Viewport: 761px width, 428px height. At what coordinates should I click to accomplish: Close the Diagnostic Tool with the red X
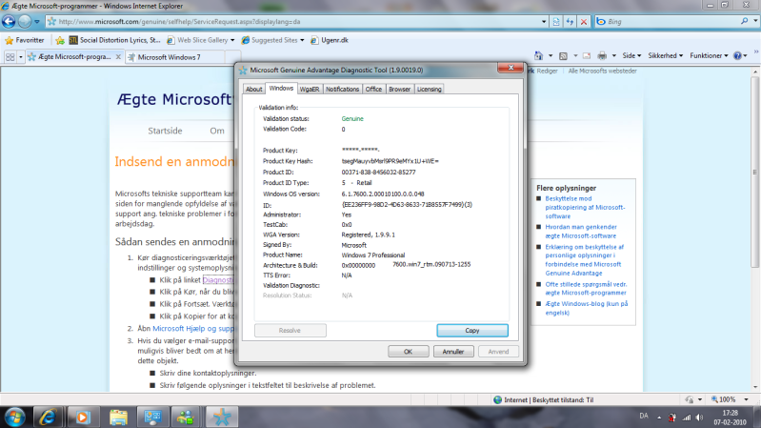click(511, 68)
